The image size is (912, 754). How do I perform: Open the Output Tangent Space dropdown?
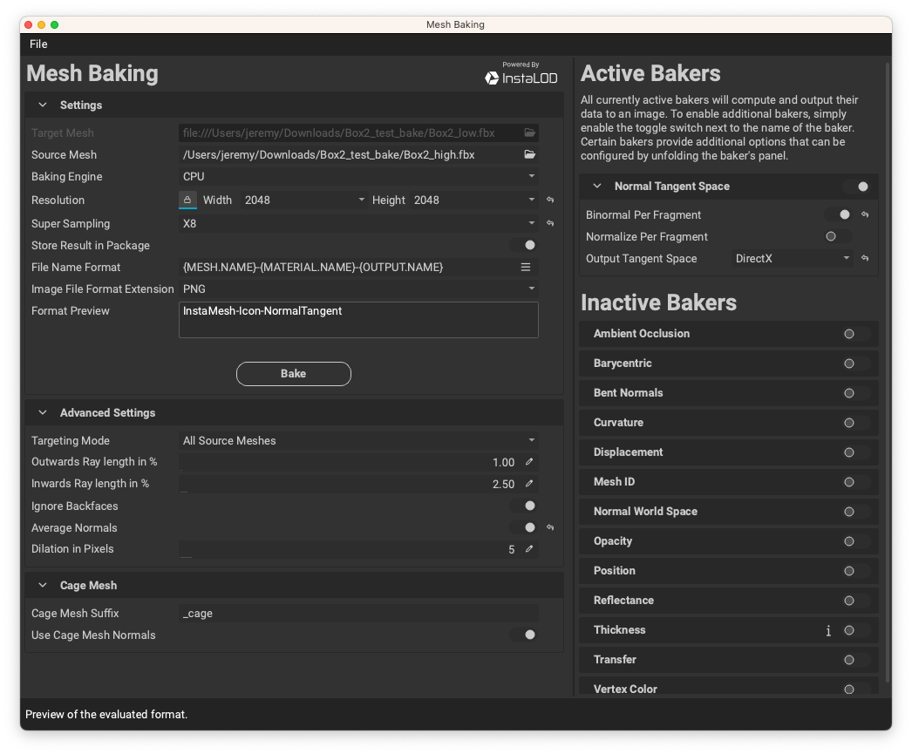pyautogui.click(x=792, y=258)
